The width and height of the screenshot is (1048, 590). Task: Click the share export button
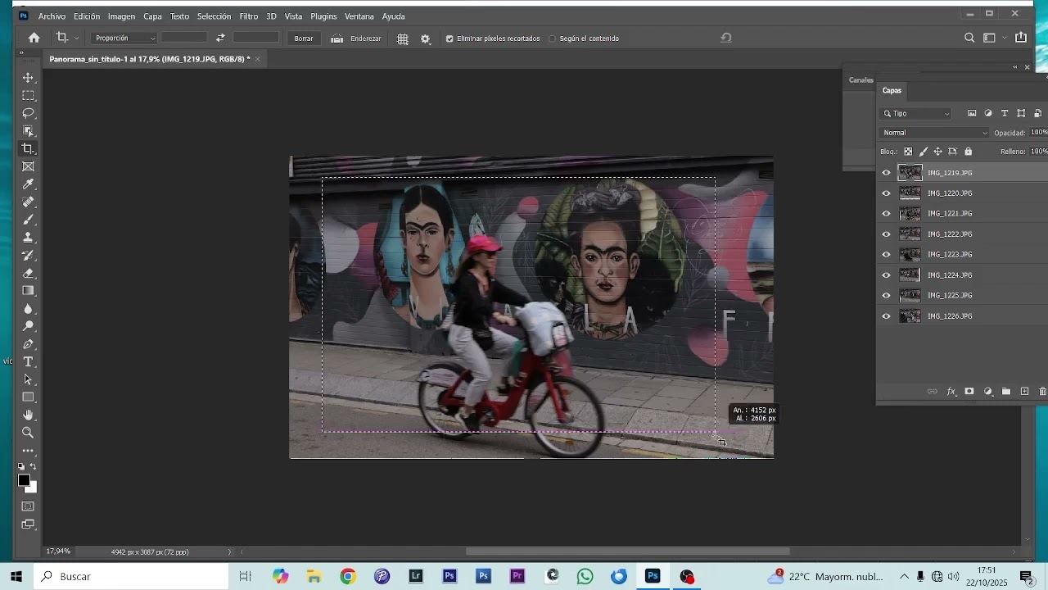click(x=1021, y=38)
